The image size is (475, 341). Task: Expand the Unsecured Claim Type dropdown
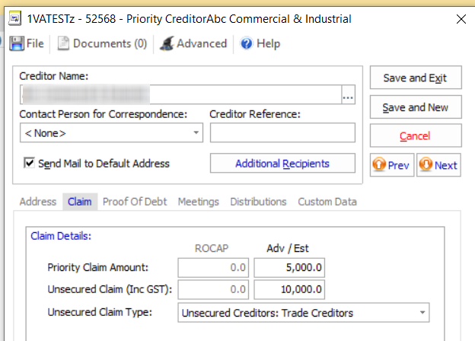pos(422,313)
